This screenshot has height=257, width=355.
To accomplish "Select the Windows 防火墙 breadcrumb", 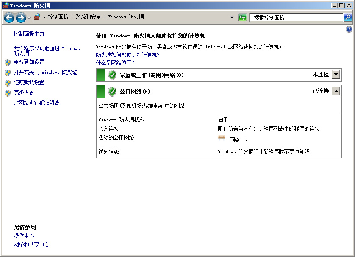I will pos(126,17).
